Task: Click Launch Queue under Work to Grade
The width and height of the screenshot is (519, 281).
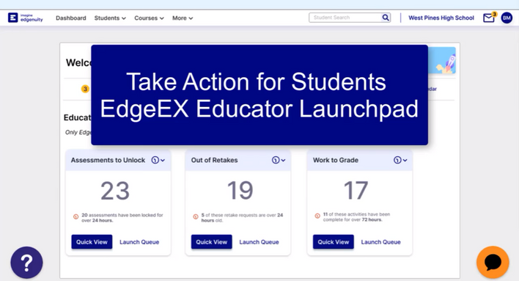Action: click(381, 242)
